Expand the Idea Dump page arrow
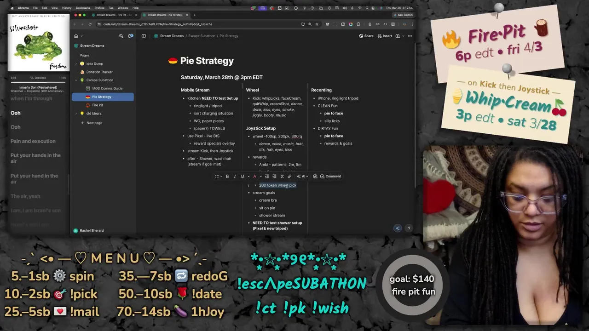589x331 pixels. point(76,63)
